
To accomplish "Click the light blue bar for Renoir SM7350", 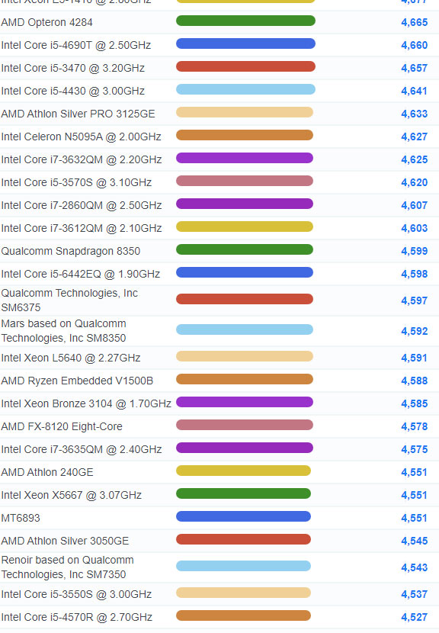I will 243,566.
